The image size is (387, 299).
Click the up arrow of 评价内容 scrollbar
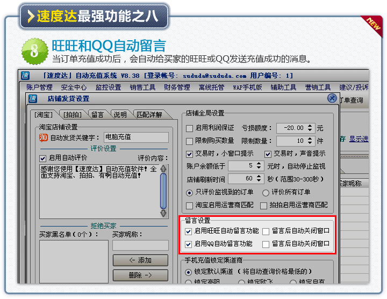(x=163, y=169)
